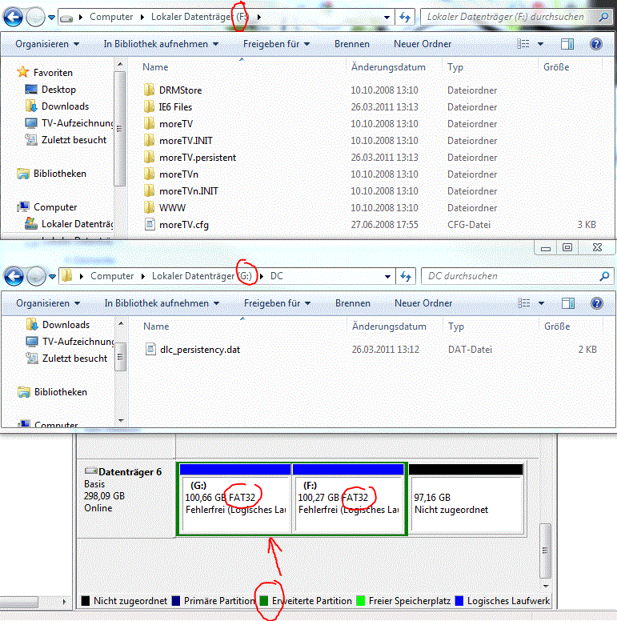
Task: Click the view mode icon in top toolbar
Action: [523, 44]
